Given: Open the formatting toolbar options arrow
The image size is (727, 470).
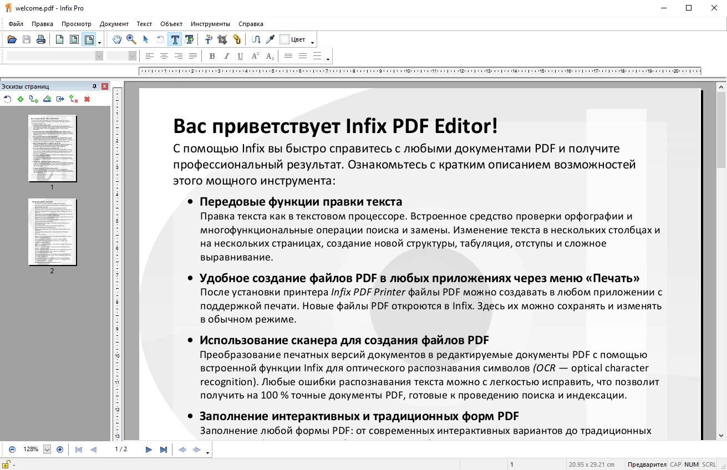Looking at the screenshot, I should (x=328, y=59).
